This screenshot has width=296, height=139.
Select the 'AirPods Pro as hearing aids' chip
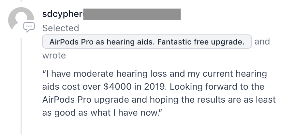point(147,42)
